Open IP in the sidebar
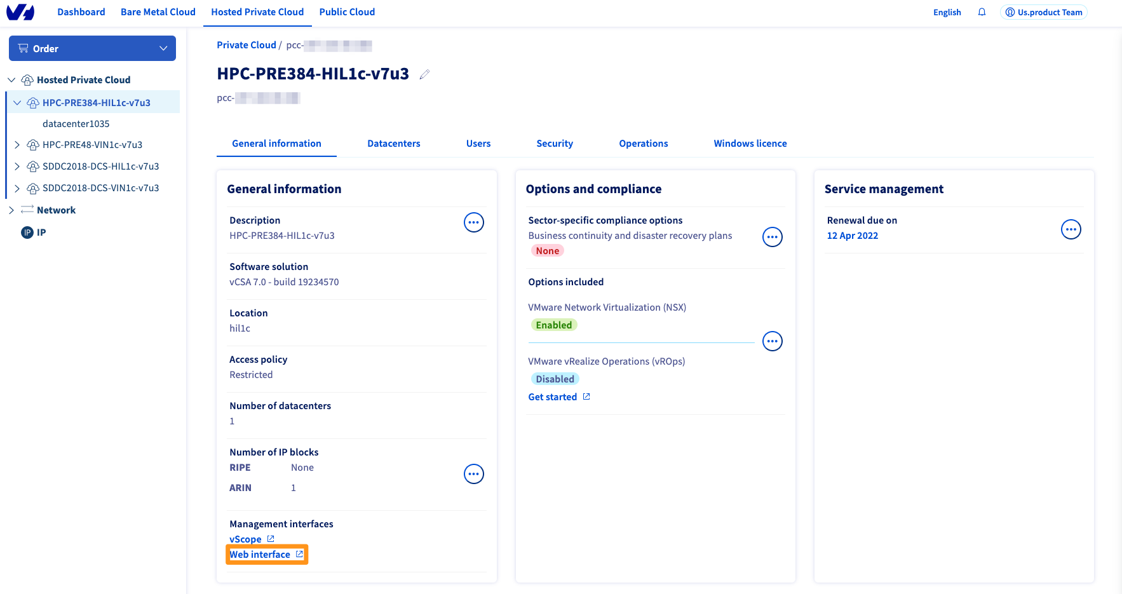Screen dimensions: 1122x594 tap(41, 233)
